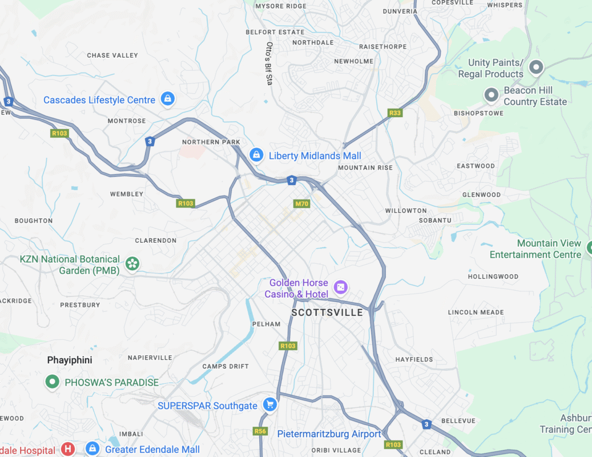The image size is (592, 457).
Task: Click the M70 road shield
Action: pyautogui.click(x=301, y=203)
